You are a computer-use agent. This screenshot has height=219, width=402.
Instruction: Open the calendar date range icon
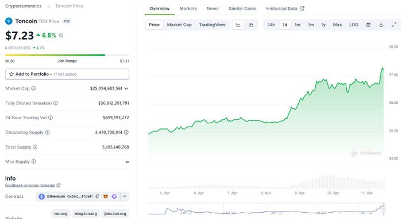pyautogui.click(x=369, y=25)
